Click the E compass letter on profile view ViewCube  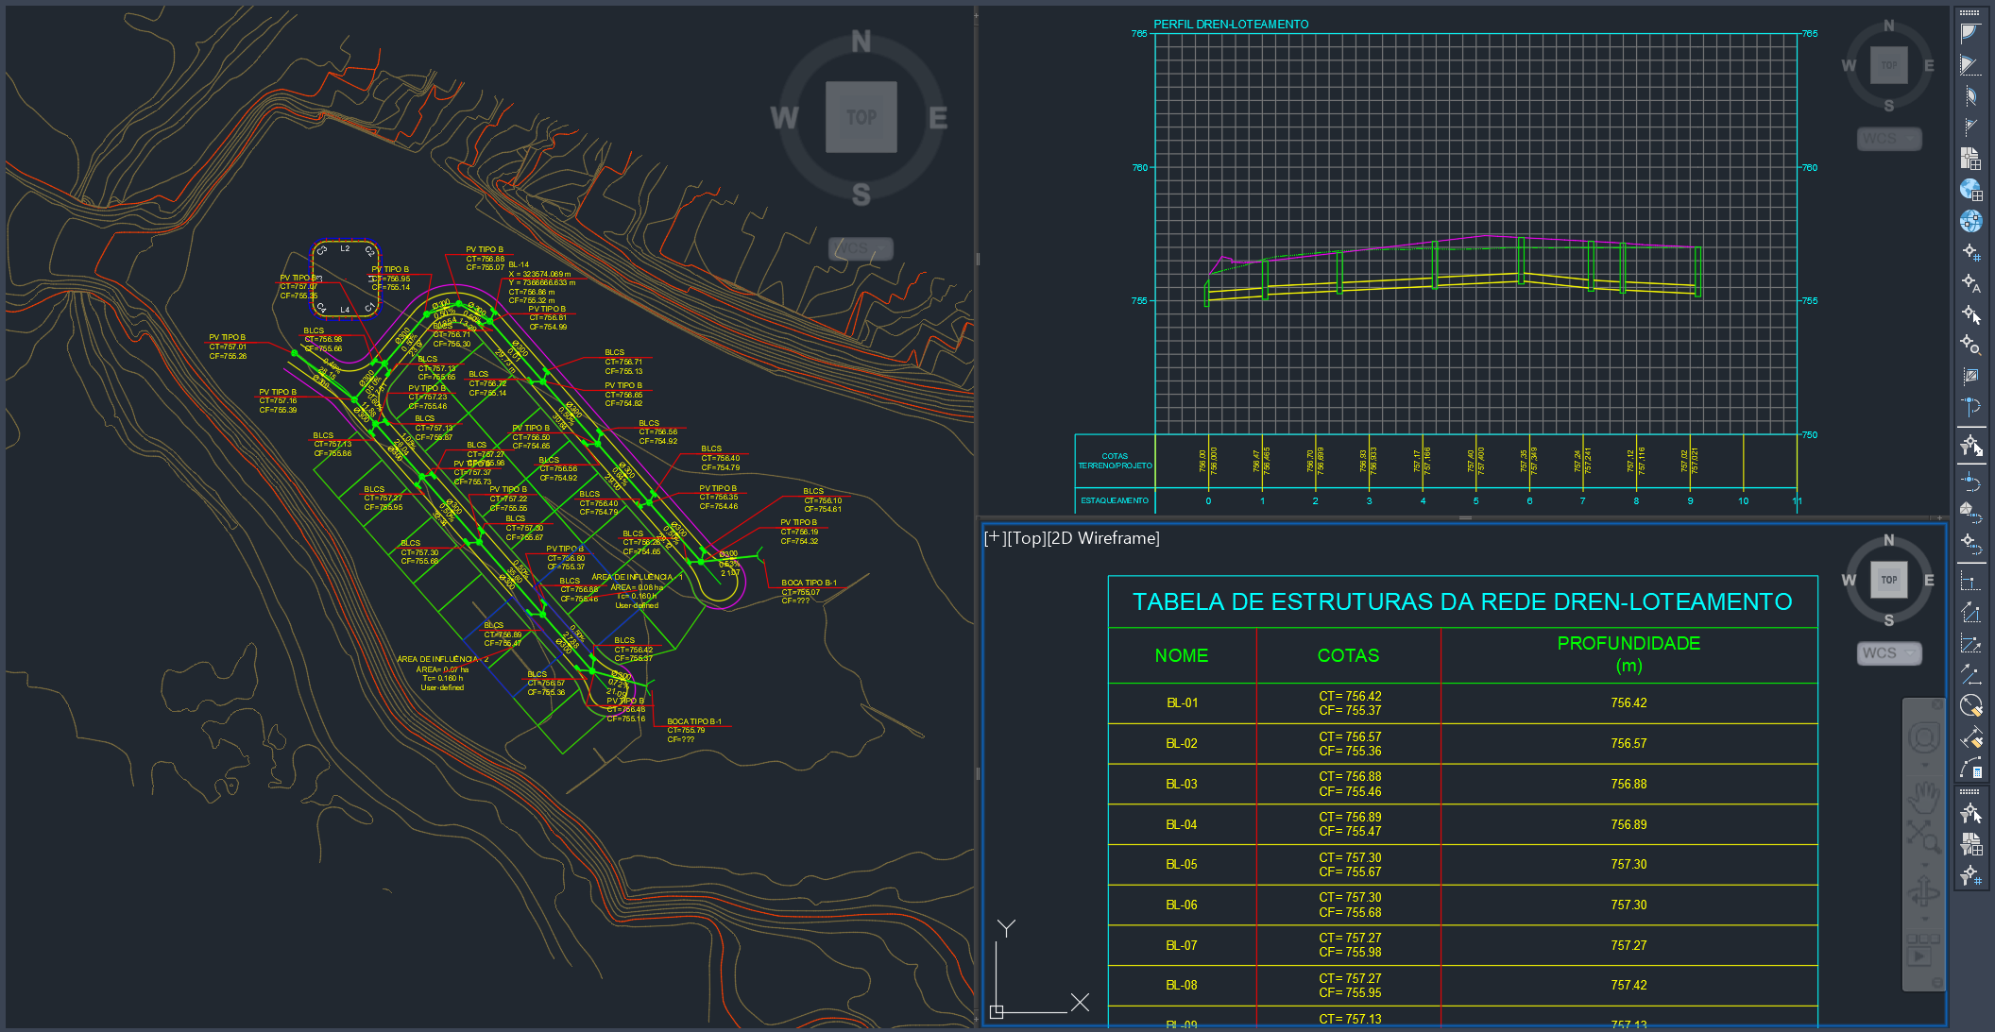point(1929,65)
